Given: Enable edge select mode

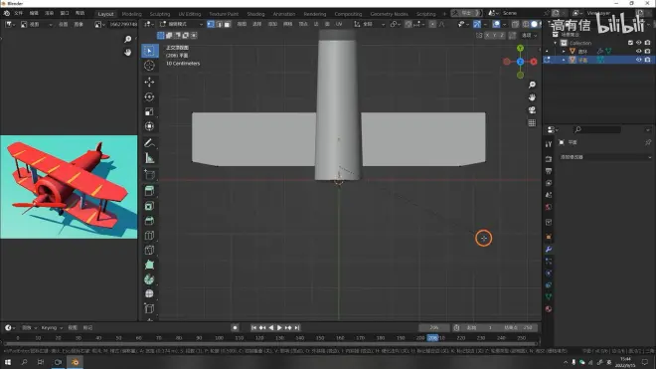Looking at the screenshot, I should (219, 24).
